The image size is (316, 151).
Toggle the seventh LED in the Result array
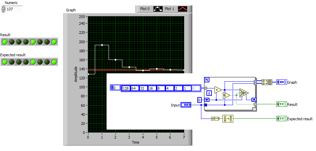tap(47, 42)
